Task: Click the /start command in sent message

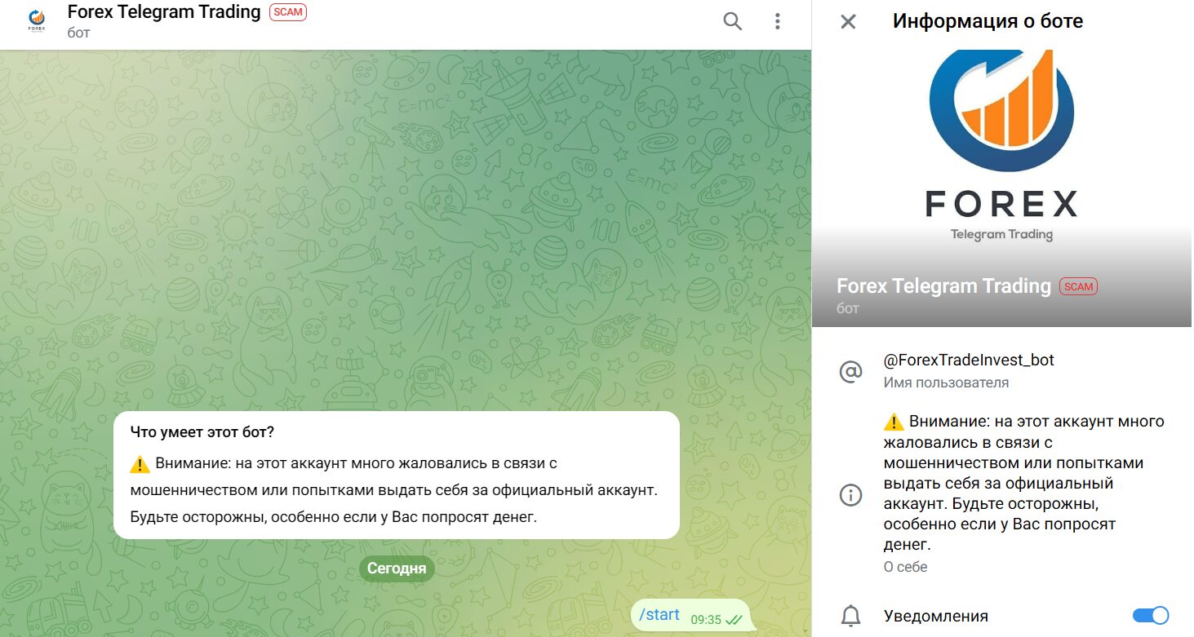Action: 659,615
